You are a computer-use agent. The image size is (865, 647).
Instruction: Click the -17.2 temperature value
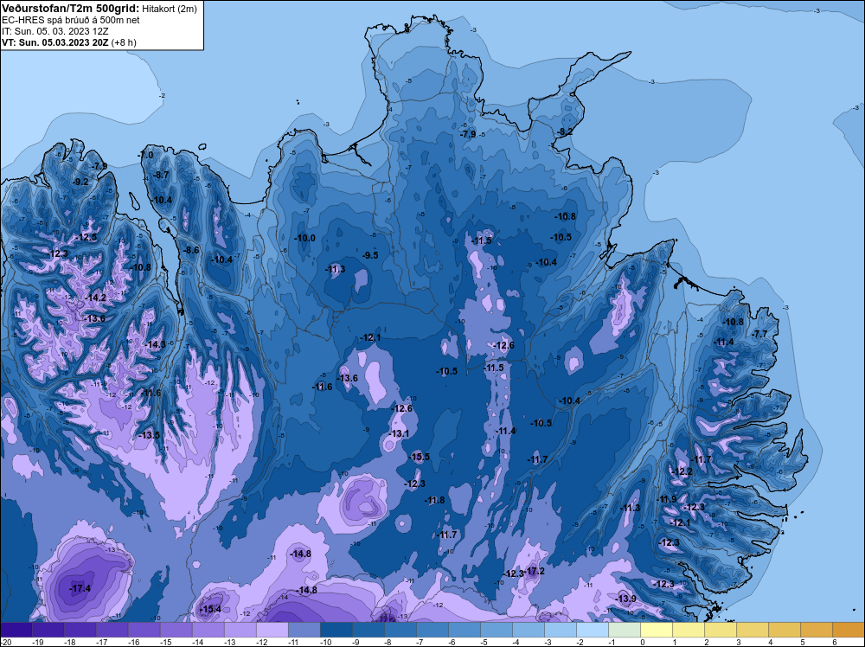coord(534,571)
